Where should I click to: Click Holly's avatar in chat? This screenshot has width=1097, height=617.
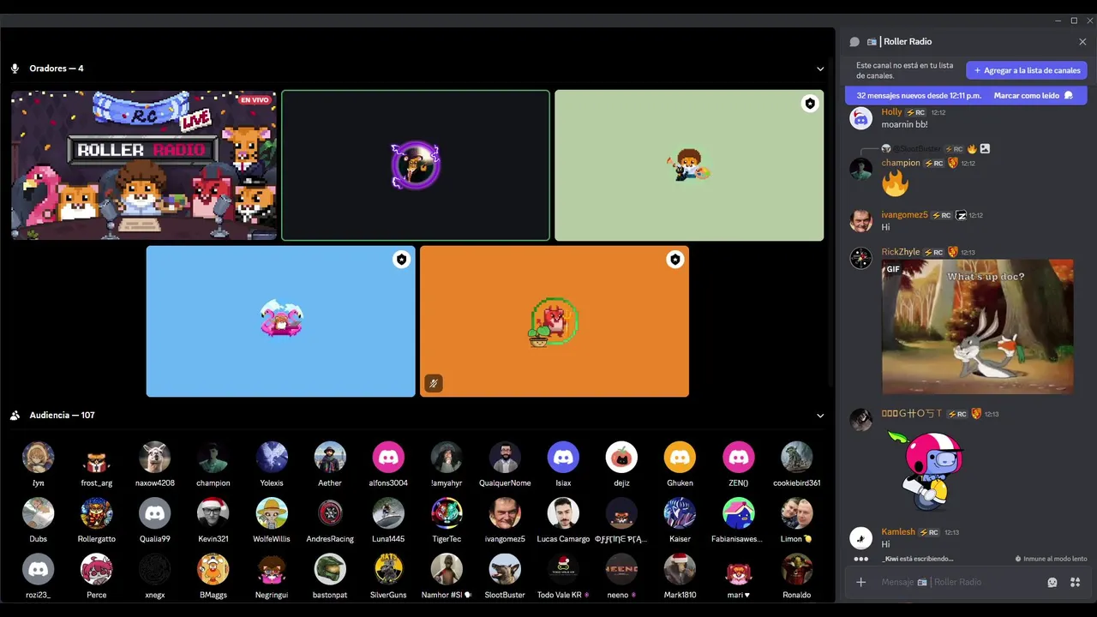pos(860,118)
